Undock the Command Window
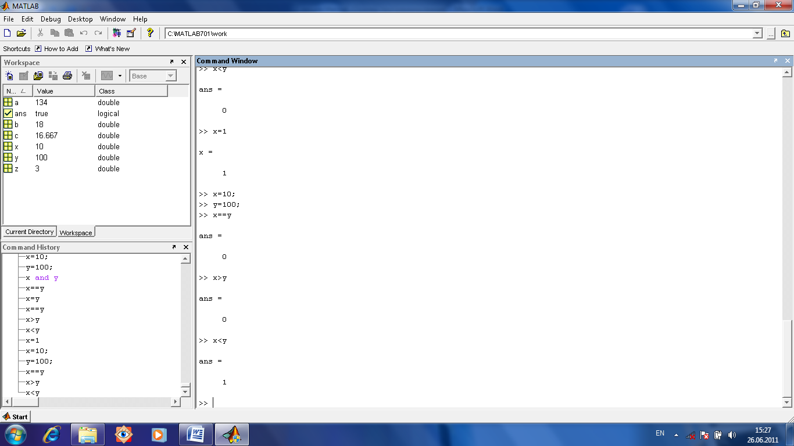Screen dimensions: 794x446 coord(775,60)
